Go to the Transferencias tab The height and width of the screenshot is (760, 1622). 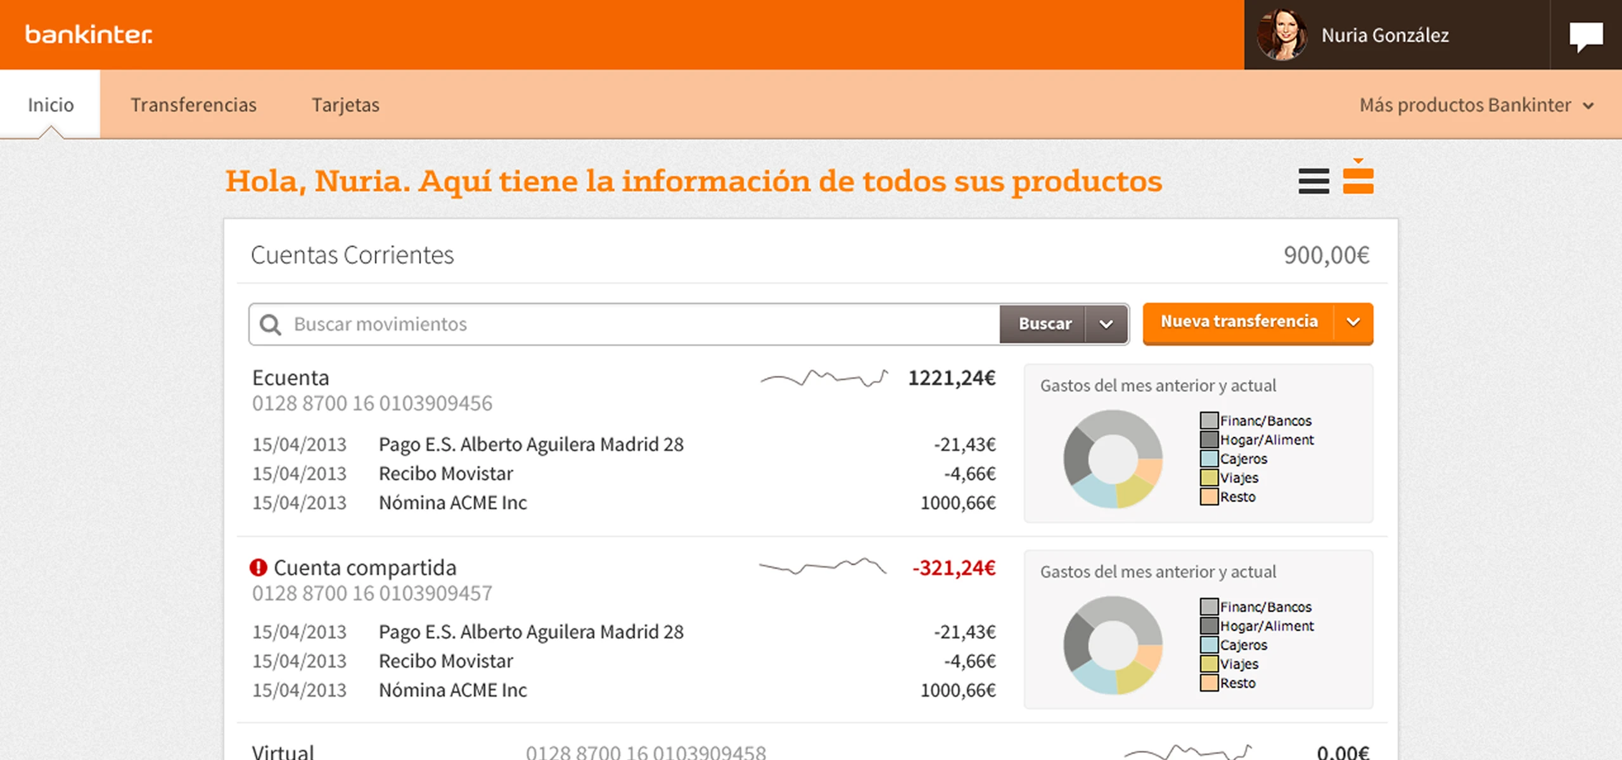pos(193,105)
